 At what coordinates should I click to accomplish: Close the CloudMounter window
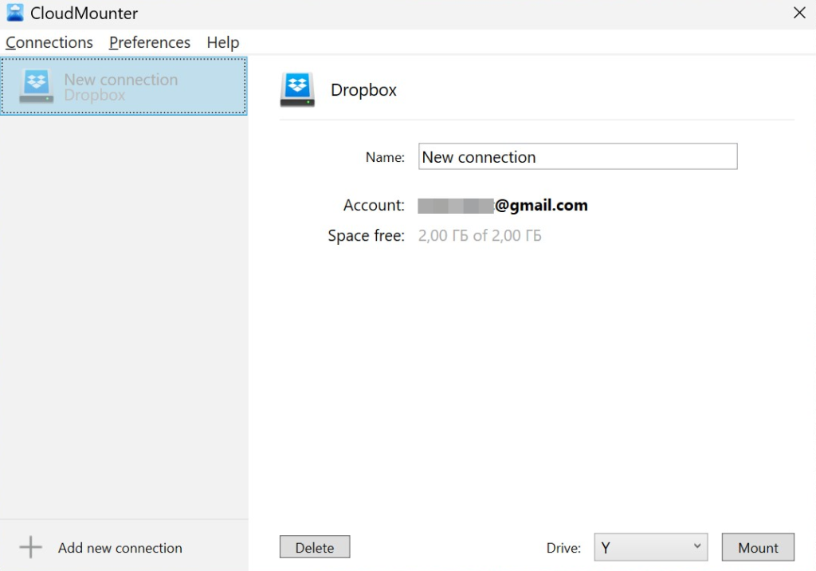coord(799,13)
